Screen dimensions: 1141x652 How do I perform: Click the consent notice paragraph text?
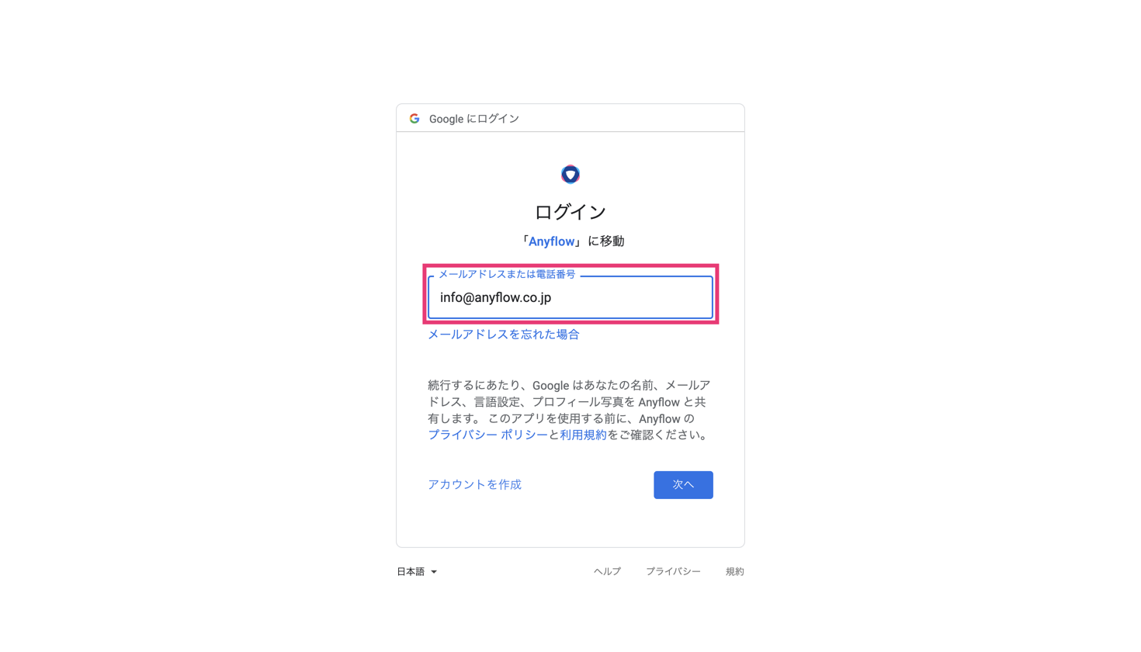(570, 410)
